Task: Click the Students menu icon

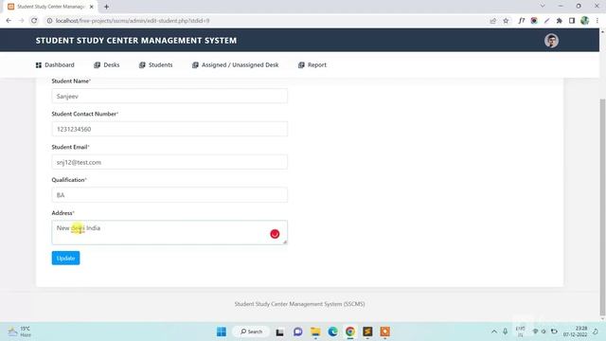Action: click(x=142, y=65)
